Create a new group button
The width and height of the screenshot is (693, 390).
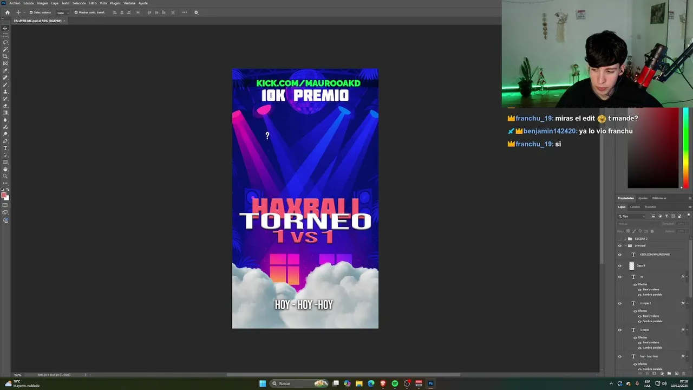669,373
